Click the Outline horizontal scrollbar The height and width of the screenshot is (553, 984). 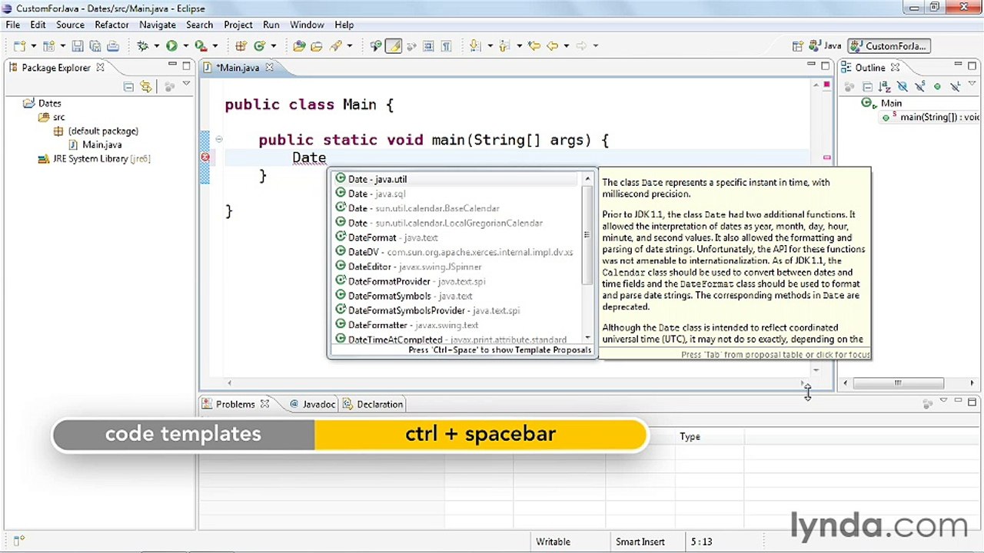tap(897, 382)
